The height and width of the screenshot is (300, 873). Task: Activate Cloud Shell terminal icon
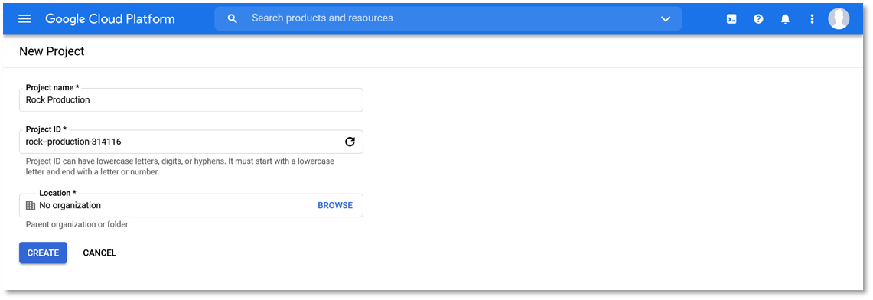pos(731,19)
